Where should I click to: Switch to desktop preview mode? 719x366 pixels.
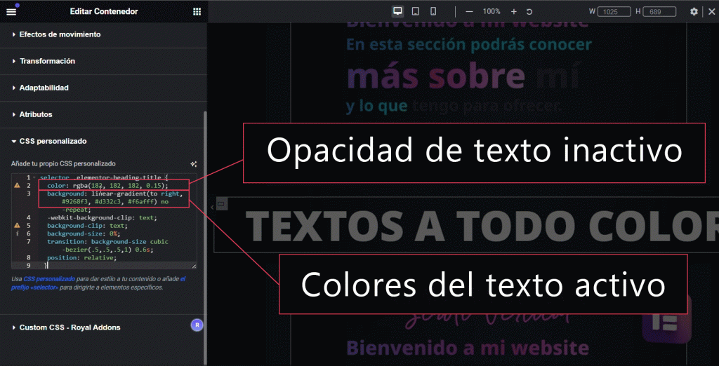point(397,11)
